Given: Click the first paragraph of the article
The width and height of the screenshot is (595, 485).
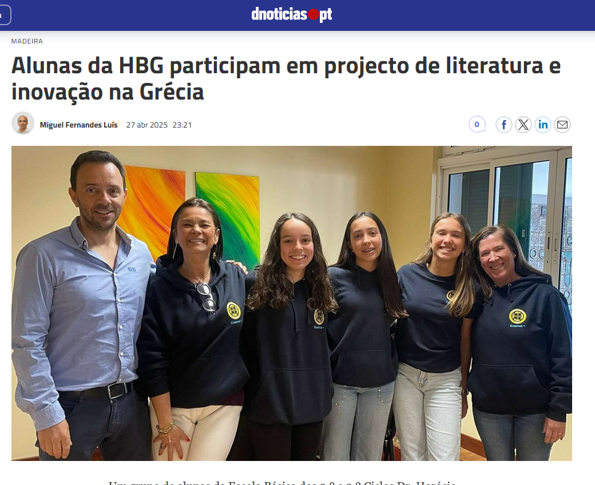Looking at the screenshot, I should coord(282,482).
